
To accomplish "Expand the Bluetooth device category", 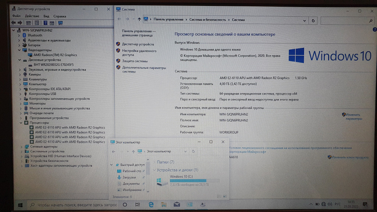I will [19, 35].
